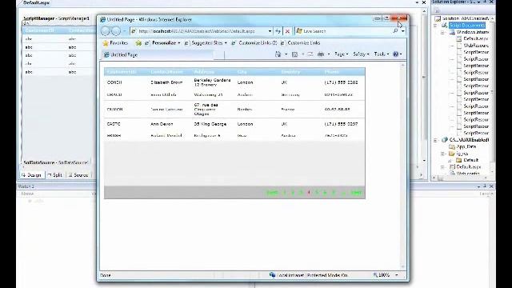This screenshot has width=512, height=288.
Task: Switch to Split view tab in Visual Studio
Action: click(55, 175)
